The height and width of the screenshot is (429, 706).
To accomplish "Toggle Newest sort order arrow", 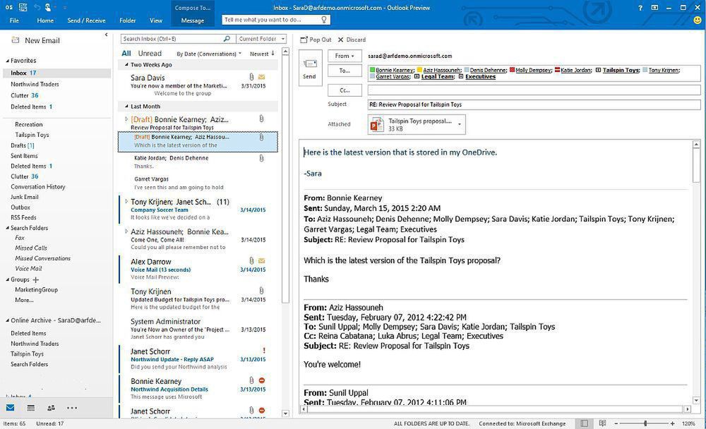I will (x=273, y=53).
